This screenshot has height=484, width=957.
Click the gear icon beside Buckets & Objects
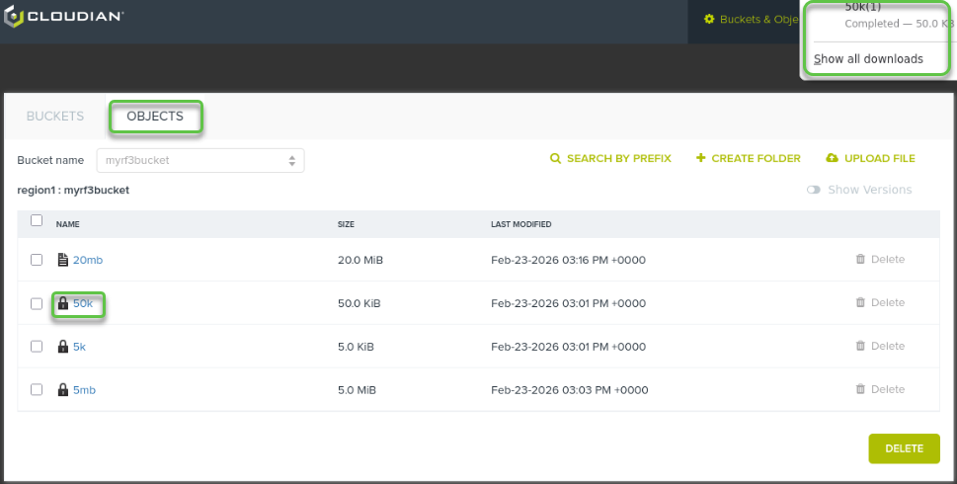click(708, 20)
